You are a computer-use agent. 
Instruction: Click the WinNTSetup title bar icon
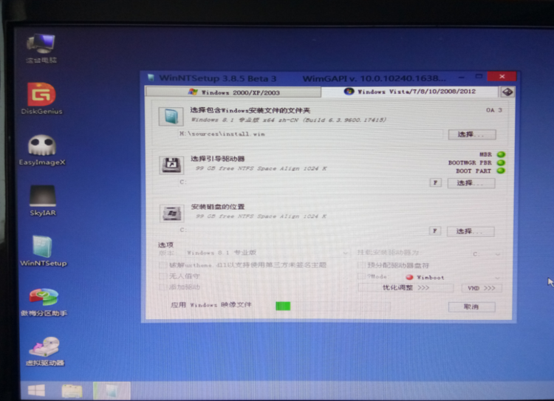(x=151, y=78)
